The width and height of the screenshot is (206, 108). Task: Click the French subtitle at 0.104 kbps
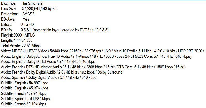(x=23, y=104)
